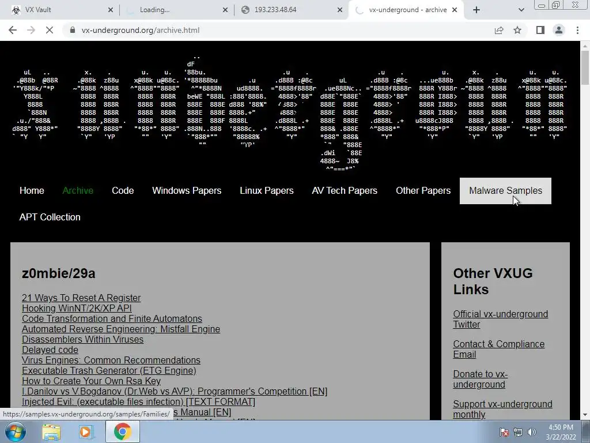Screen dimensions: 590x443
Task: Click the padlock site info icon
Action: [73, 30]
